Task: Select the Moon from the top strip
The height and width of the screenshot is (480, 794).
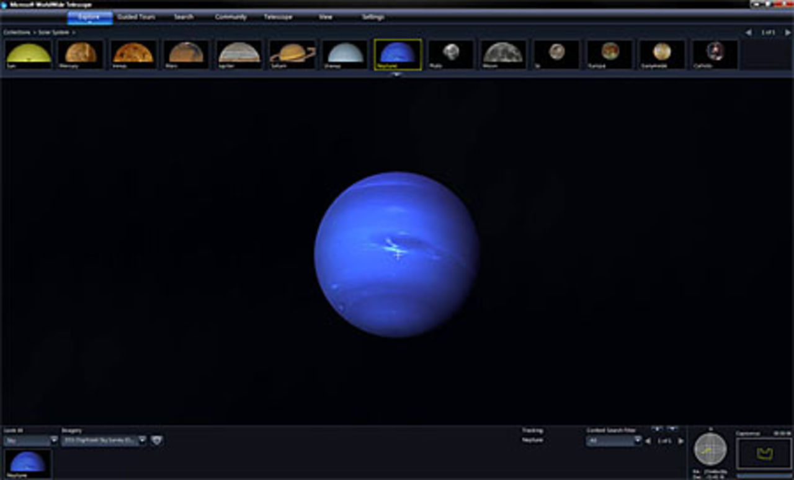Action: [501, 54]
